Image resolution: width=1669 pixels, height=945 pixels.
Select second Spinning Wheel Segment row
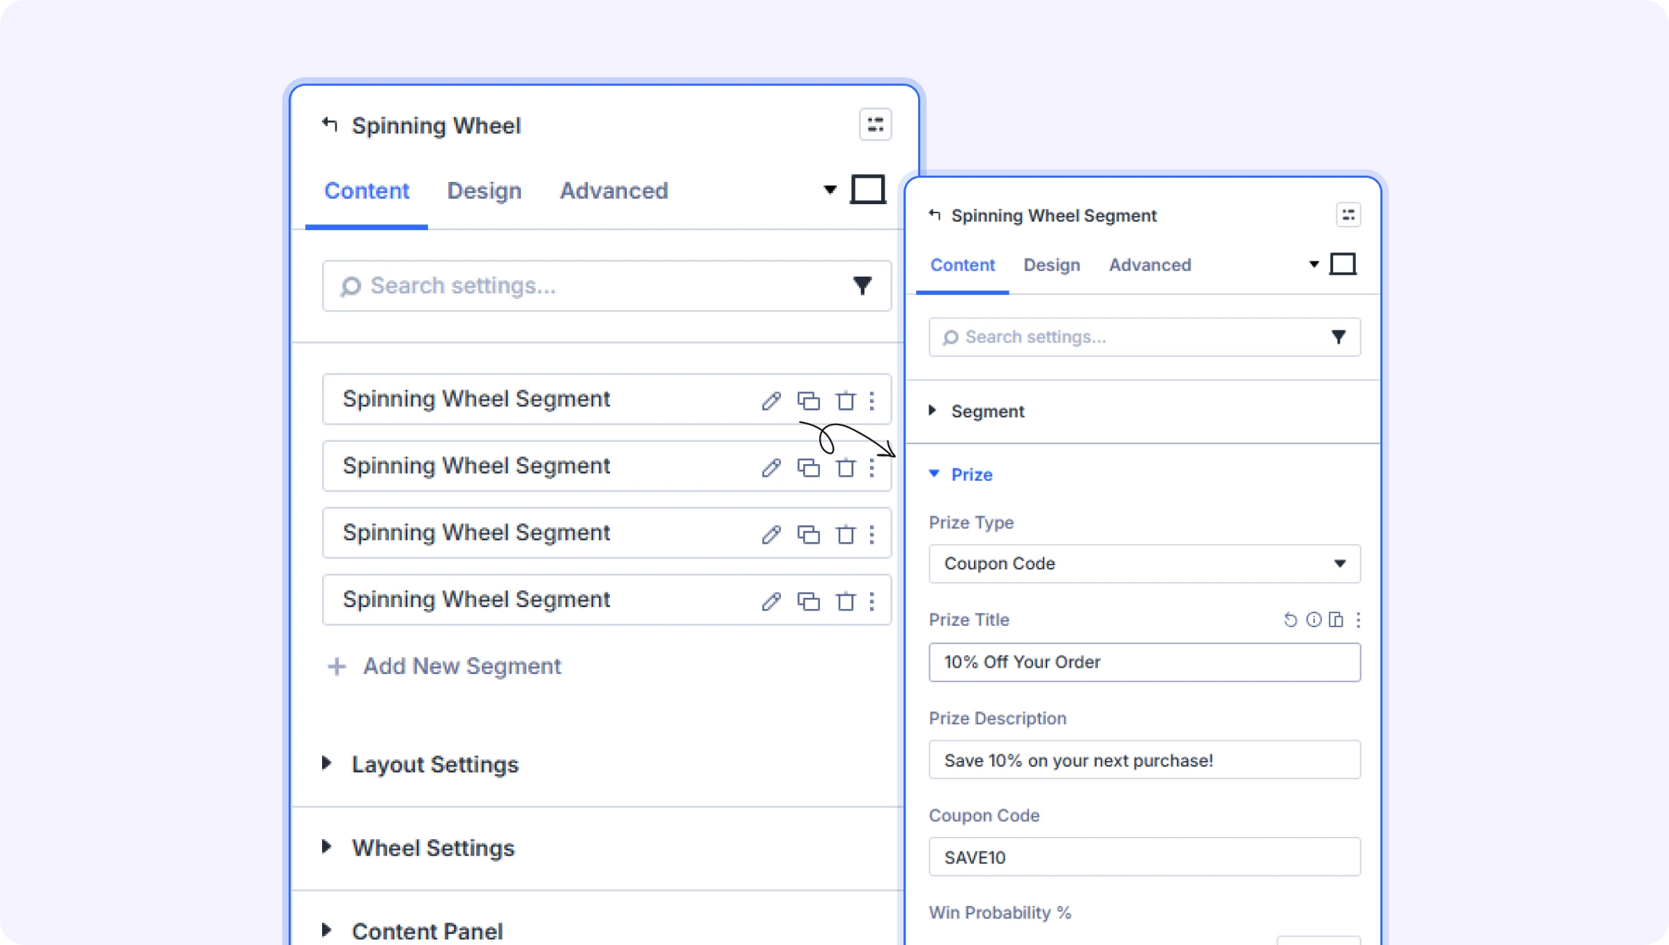[x=607, y=466]
